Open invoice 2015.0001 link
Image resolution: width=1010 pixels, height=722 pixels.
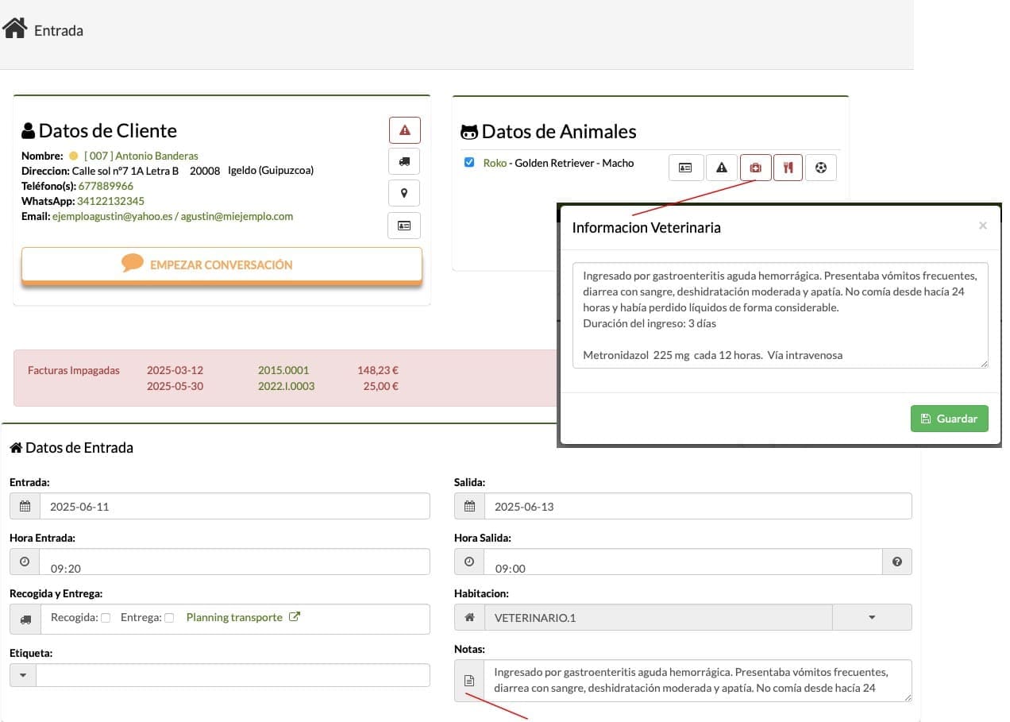[x=283, y=370]
